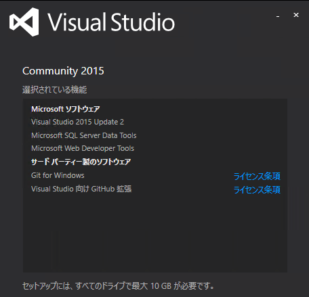
Task: Select Microsoft Web Developer Tools entry
Action: 83,148
